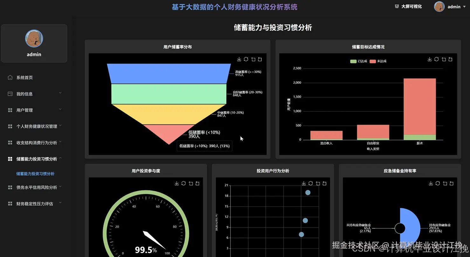The image size is (470, 257).
Task: Download the 应急储备金持有率 chart image
Action: [x=431, y=184]
